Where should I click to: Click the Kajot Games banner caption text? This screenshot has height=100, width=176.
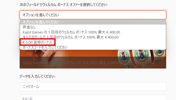(72, 62)
